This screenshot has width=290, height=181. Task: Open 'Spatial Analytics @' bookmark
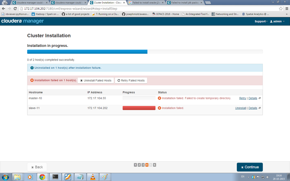tap(255, 14)
